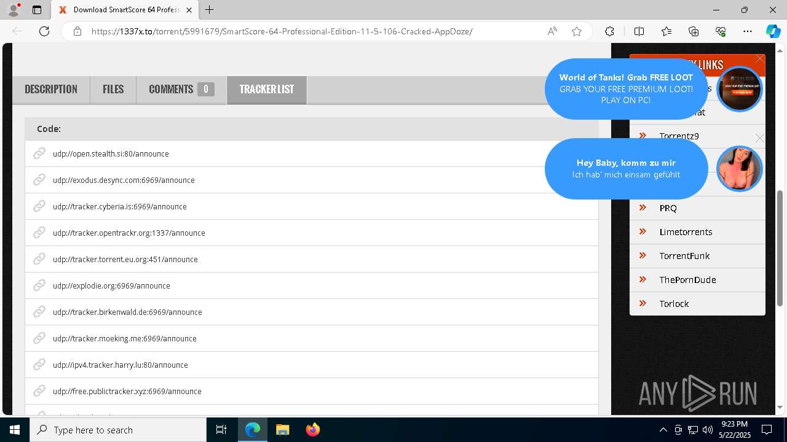Open the TorrentFunk link

tap(684, 256)
